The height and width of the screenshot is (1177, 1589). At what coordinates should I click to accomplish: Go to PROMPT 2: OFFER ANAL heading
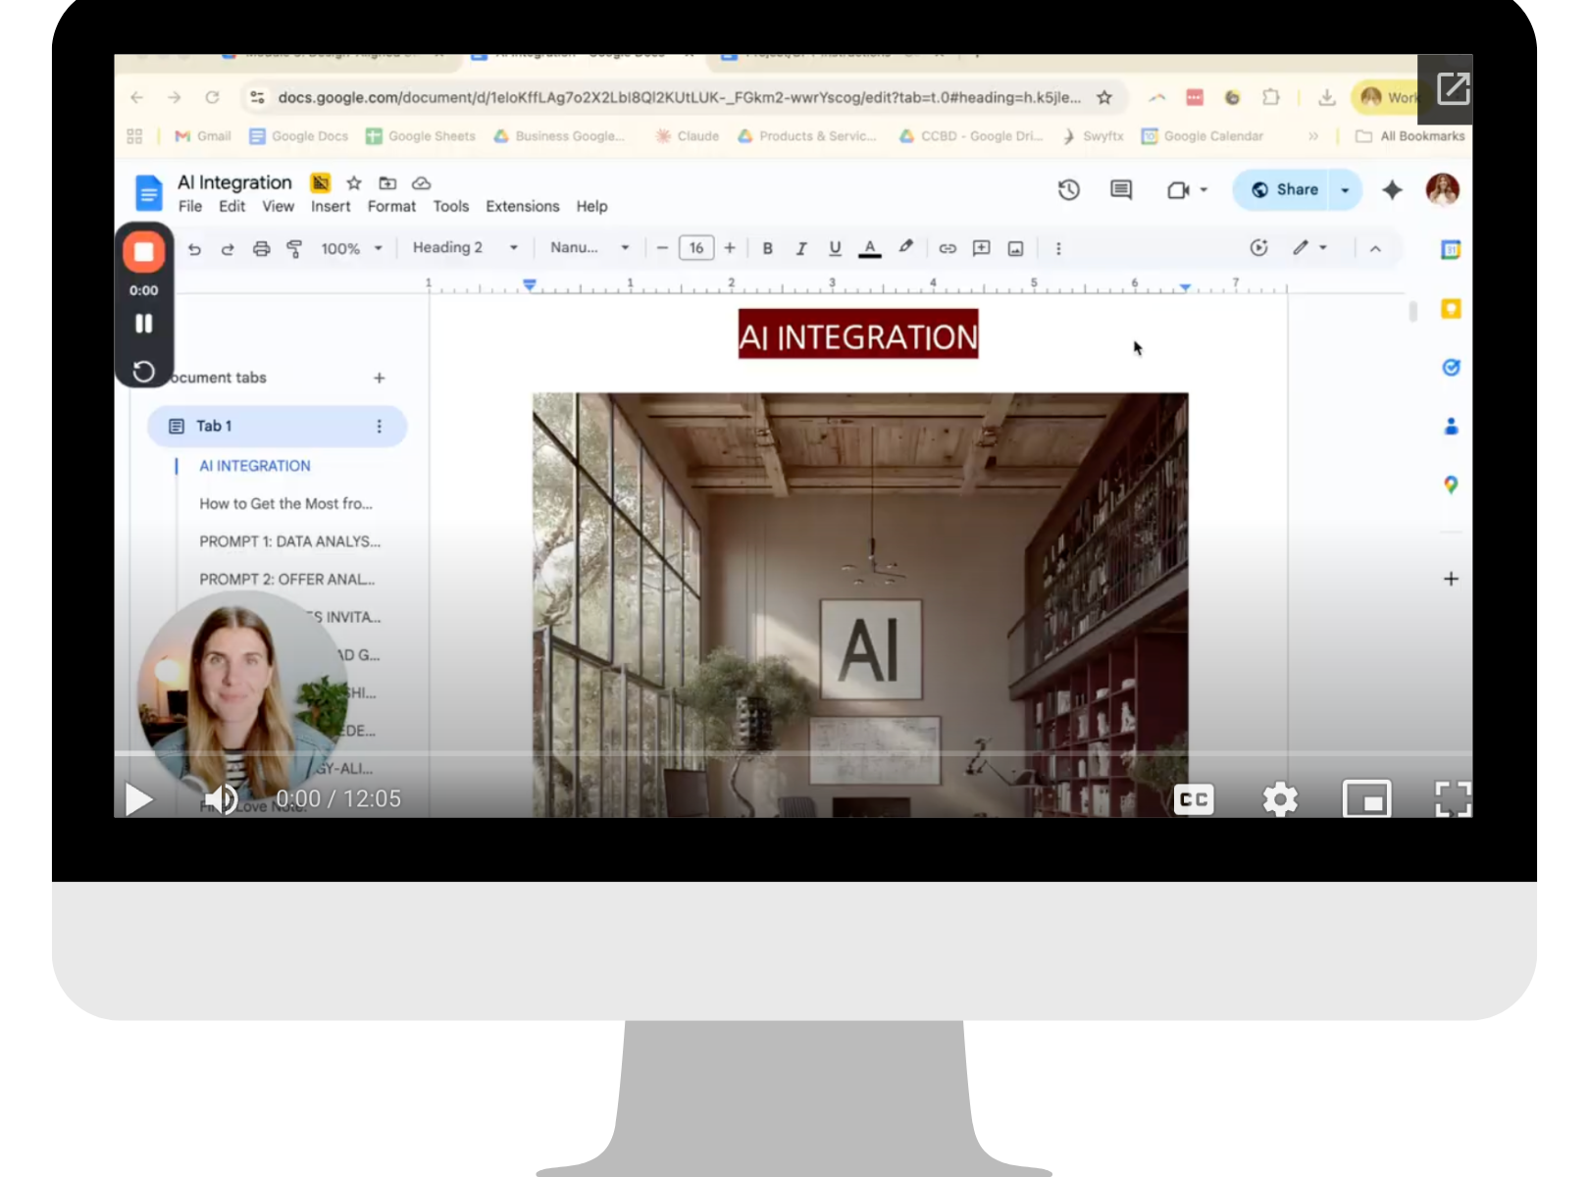click(286, 580)
